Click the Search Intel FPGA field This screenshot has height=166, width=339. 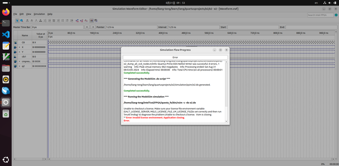pyautogui.click(x=320, y=15)
